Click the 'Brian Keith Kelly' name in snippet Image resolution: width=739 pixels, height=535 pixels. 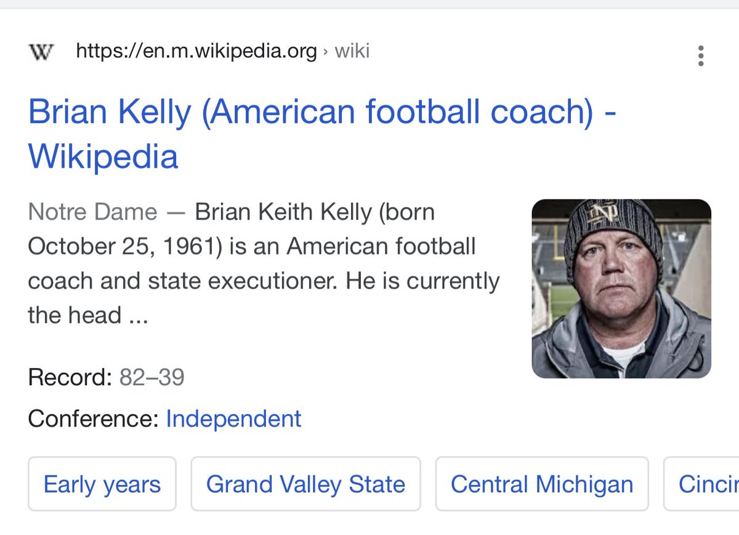(283, 212)
